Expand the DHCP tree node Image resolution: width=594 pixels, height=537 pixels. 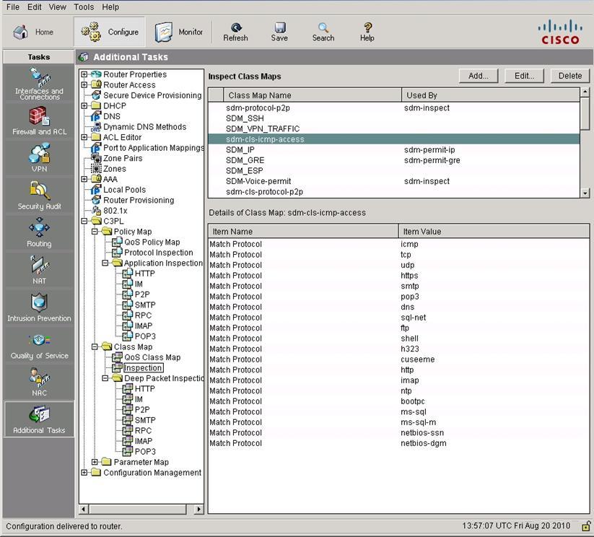coord(84,106)
